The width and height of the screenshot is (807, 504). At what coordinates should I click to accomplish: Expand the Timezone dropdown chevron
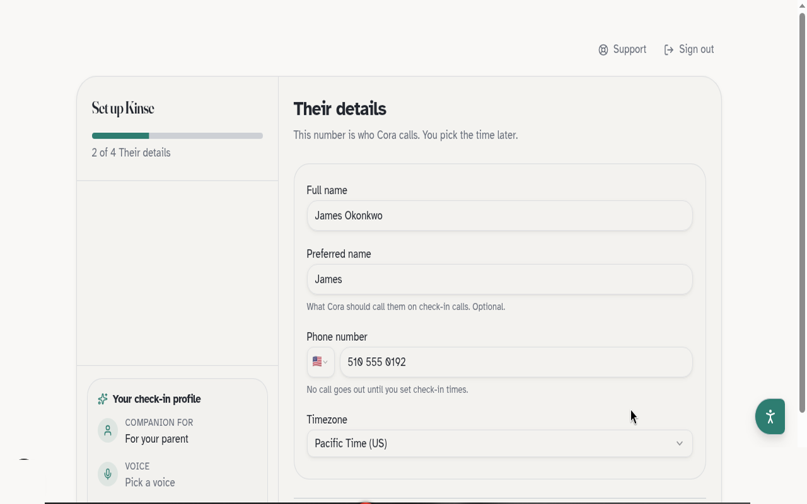click(680, 444)
